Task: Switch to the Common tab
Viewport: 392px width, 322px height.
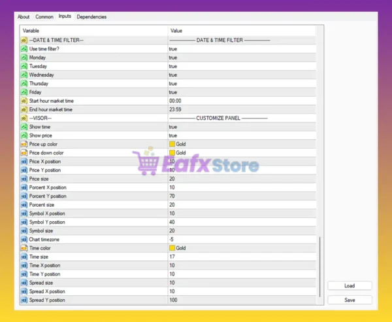Action: [44, 17]
